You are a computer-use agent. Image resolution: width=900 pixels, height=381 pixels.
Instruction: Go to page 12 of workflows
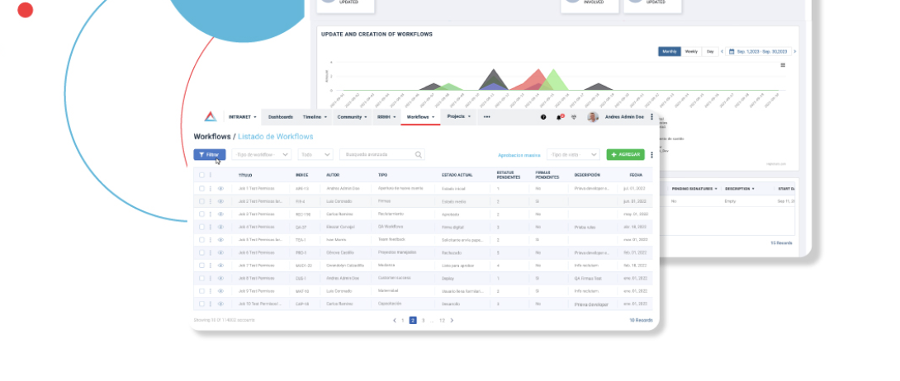click(442, 320)
